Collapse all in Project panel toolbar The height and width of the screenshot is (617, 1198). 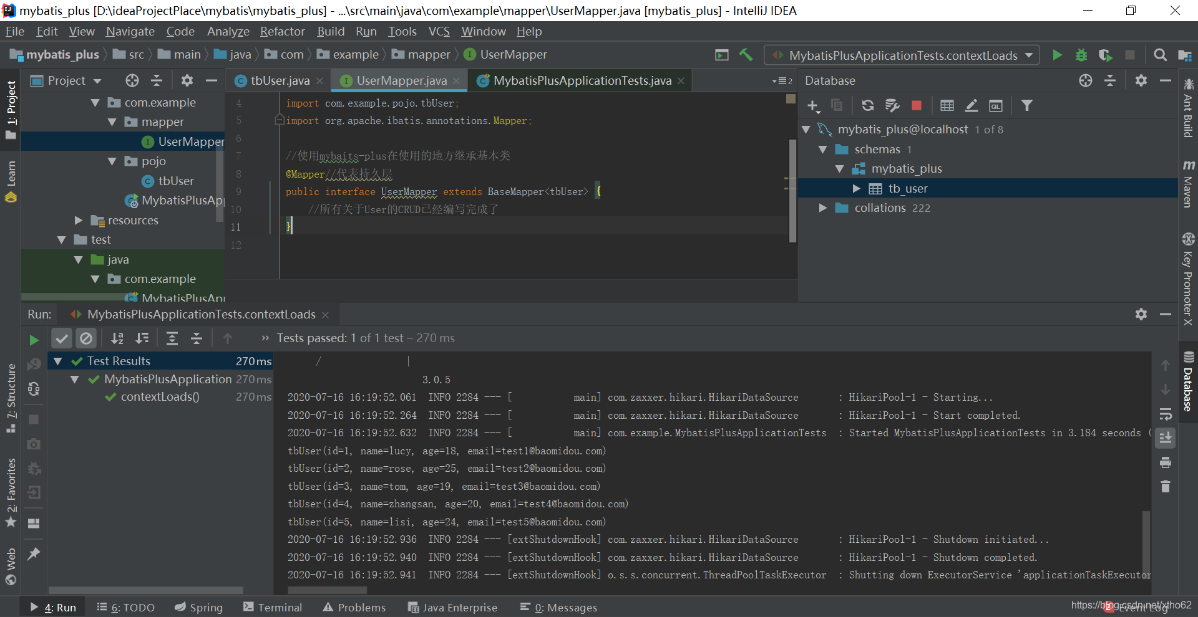[x=157, y=80]
